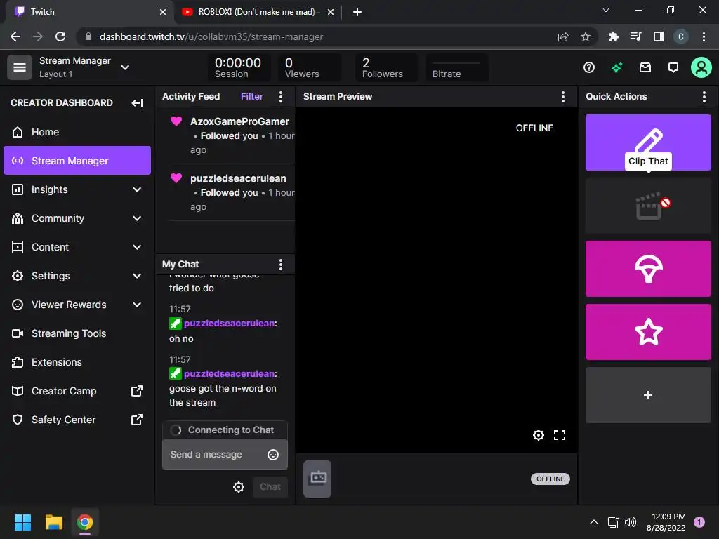Go to Home in the sidebar
The image size is (719, 539).
[77, 132]
